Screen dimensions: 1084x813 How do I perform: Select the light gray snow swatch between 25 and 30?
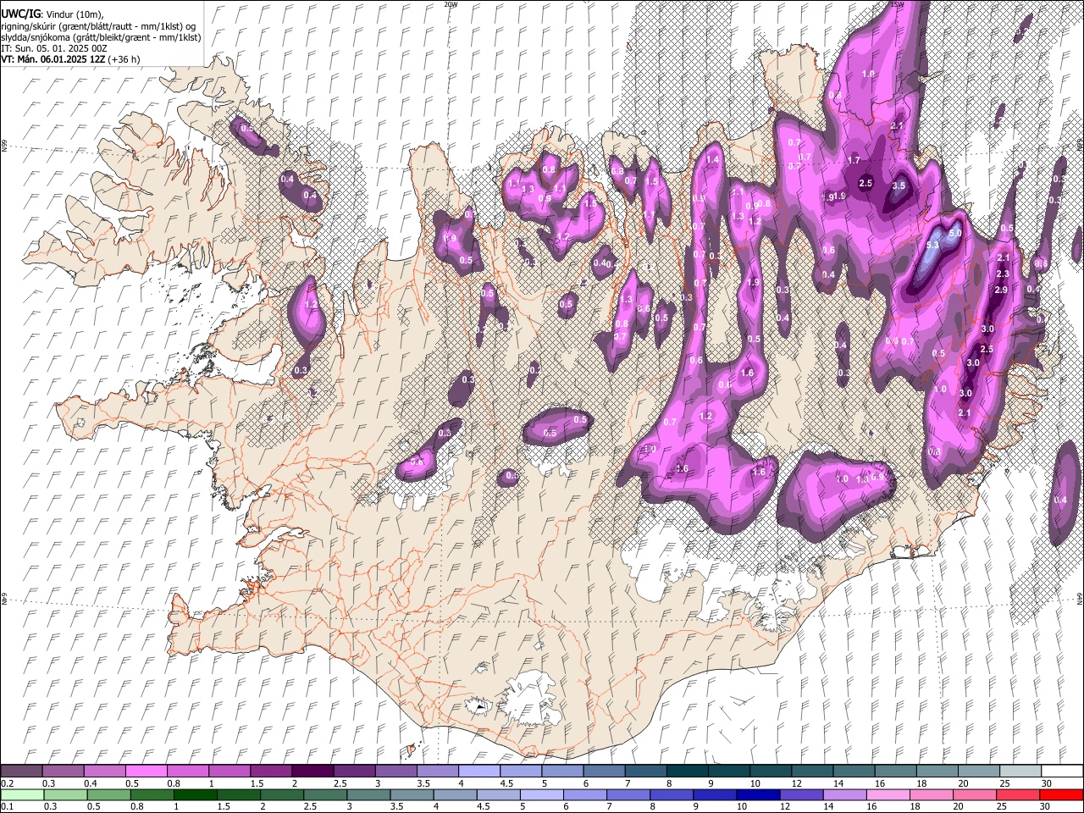(1020, 772)
